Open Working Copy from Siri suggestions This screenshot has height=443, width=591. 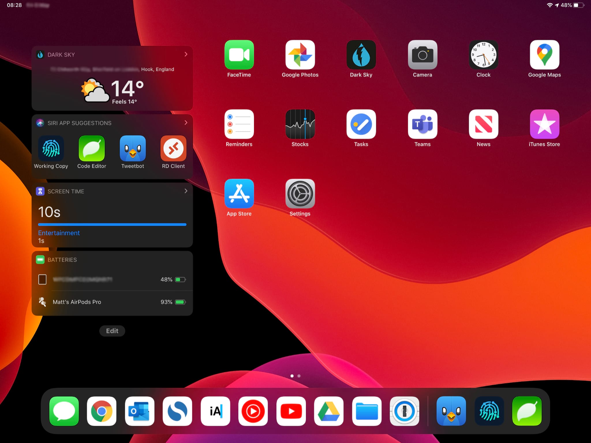(x=51, y=148)
